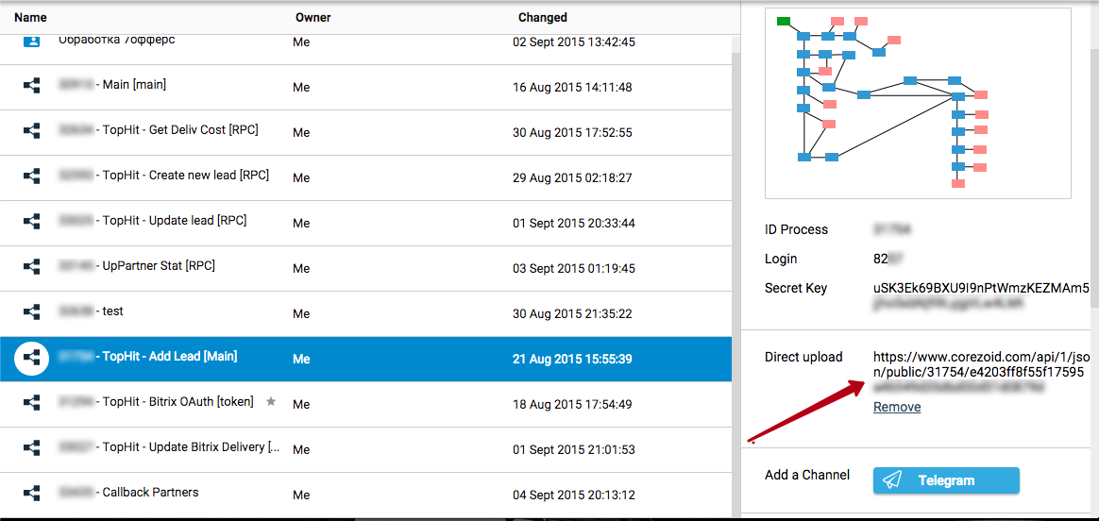Click process icon beside Create new lead
The width and height of the screenshot is (1099, 521).
pos(31,176)
